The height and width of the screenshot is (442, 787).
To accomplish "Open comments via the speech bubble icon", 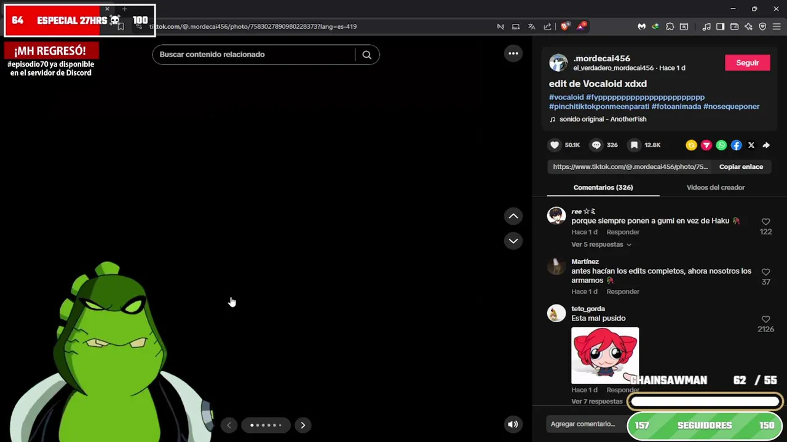I will (x=596, y=145).
